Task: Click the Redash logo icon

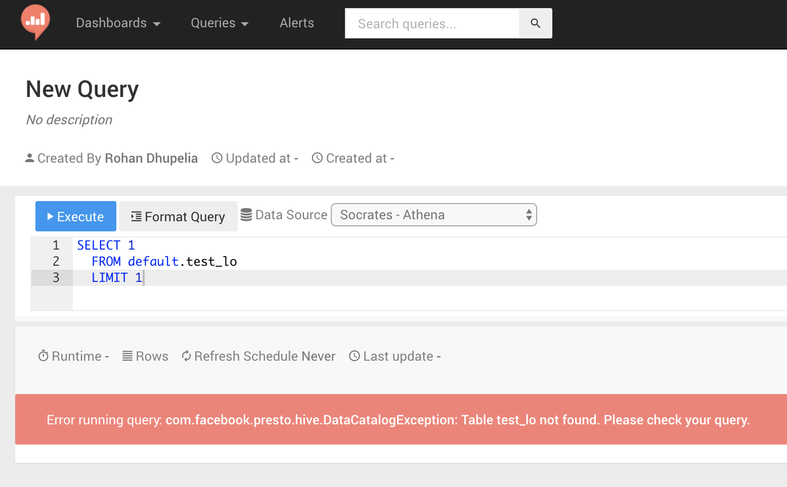Action: (x=35, y=22)
